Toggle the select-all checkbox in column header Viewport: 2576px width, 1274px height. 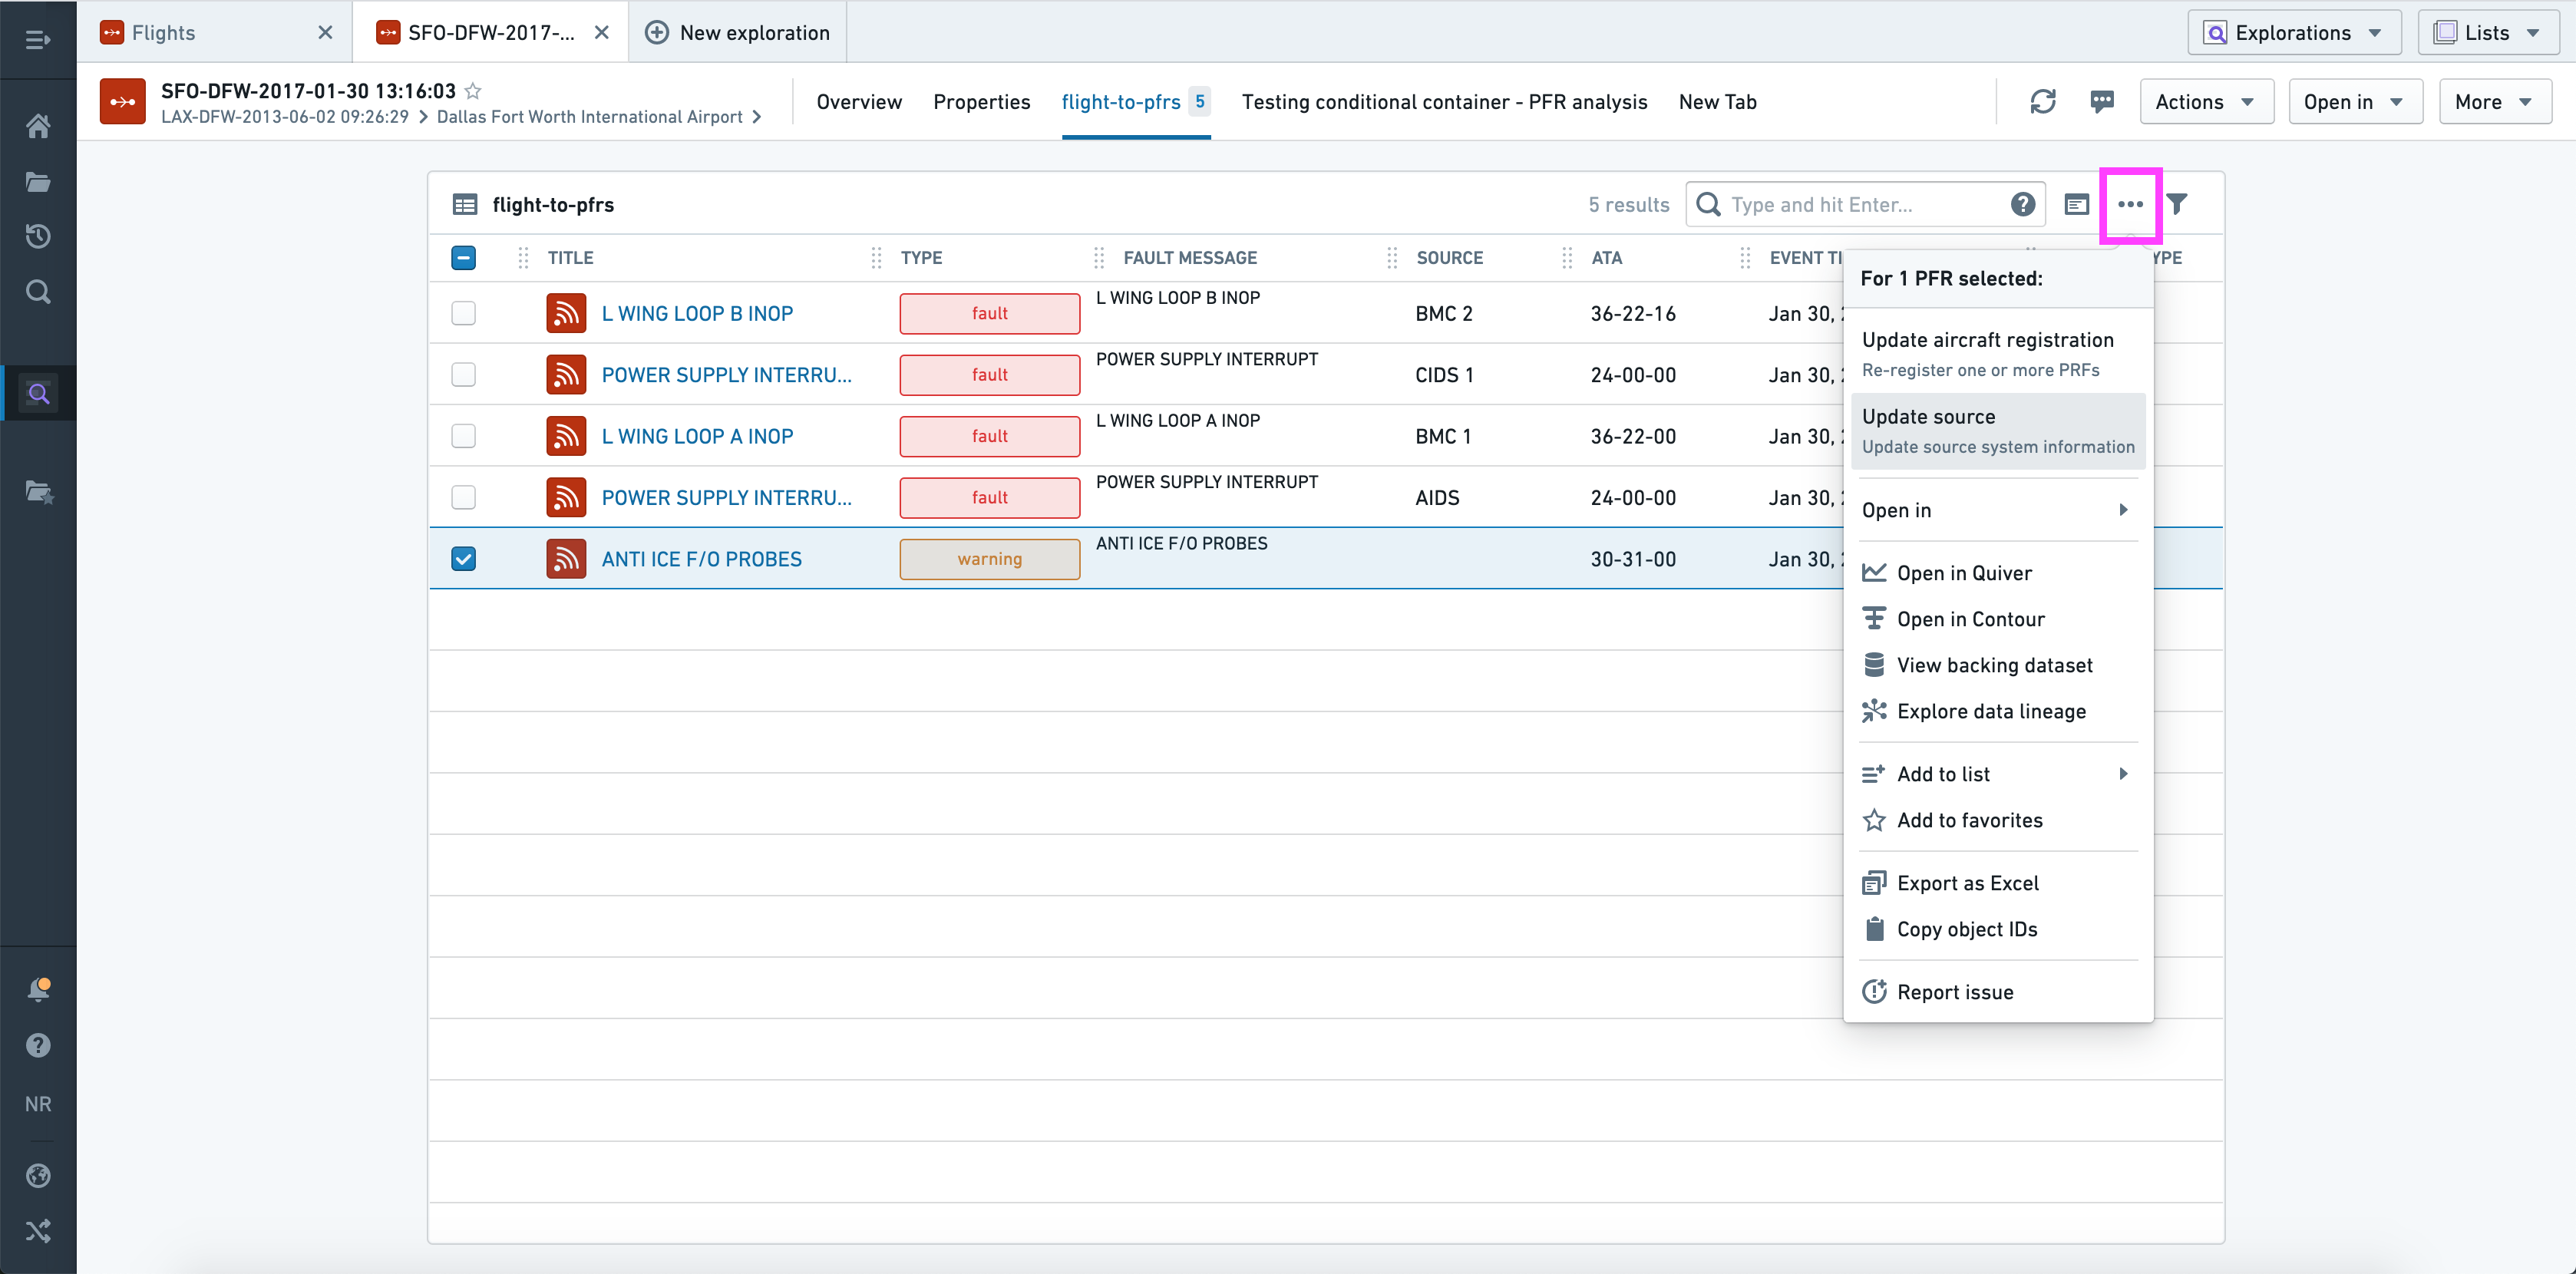(465, 258)
